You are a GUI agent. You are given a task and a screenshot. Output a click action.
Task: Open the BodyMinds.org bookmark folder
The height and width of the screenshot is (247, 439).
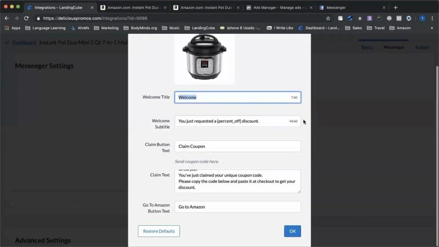point(140,28)
